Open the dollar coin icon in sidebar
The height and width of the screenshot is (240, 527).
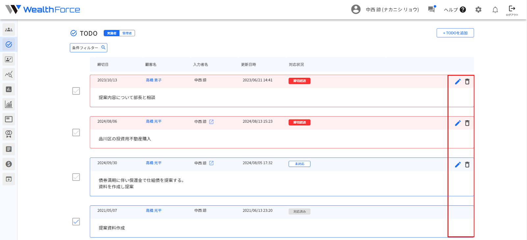point(9,164)
